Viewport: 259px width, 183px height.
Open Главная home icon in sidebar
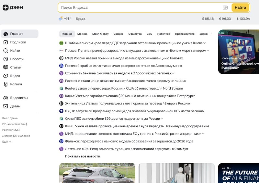click(6, 34)
